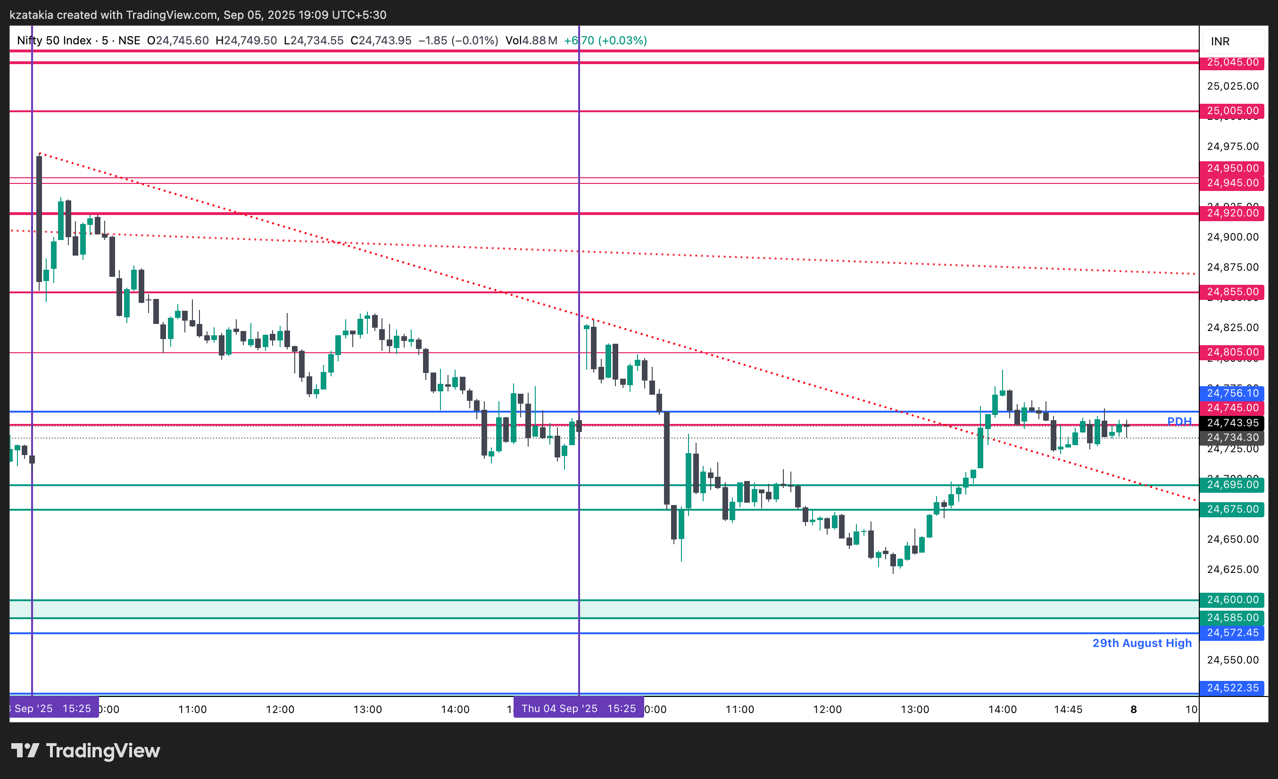The width and height of the screenshot is (1278, 779).
Task: Click the 24,855.00 price label
Action: [1232, 292]
